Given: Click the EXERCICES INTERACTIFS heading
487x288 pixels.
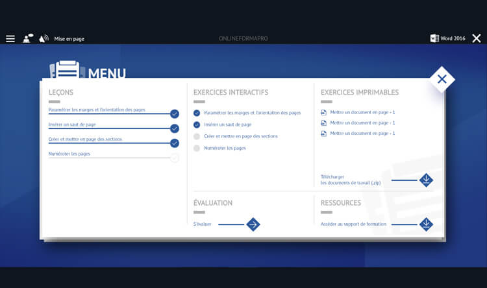Looking at the screenshot, I should point(231,92).
